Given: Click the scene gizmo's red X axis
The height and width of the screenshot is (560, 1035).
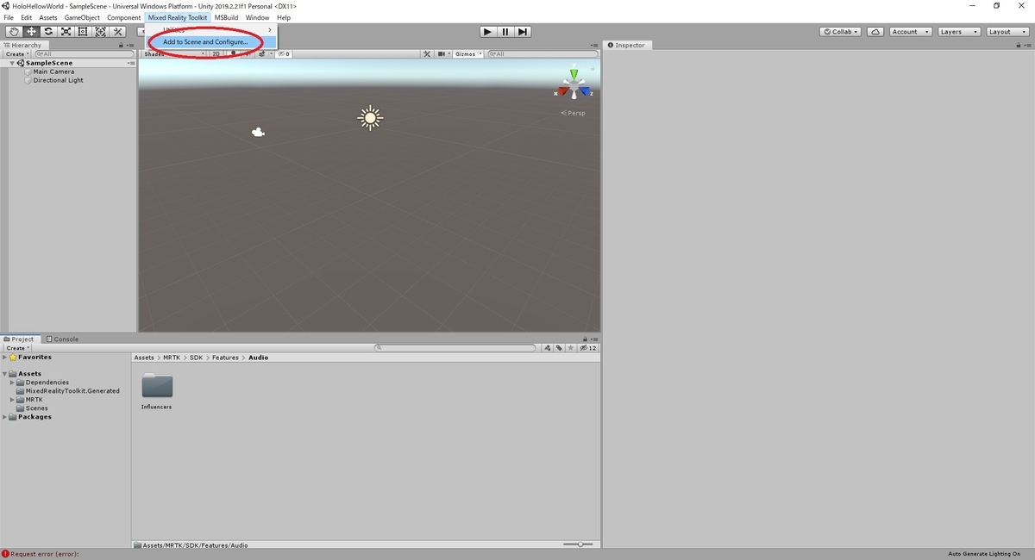Looking at the screenshot, I should coord(563,91).
